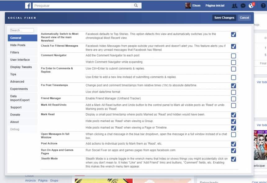The width and height of the screenshot is (267, 183).
Task: Open the notifications globe icon
Action: [x=251, y=6]
